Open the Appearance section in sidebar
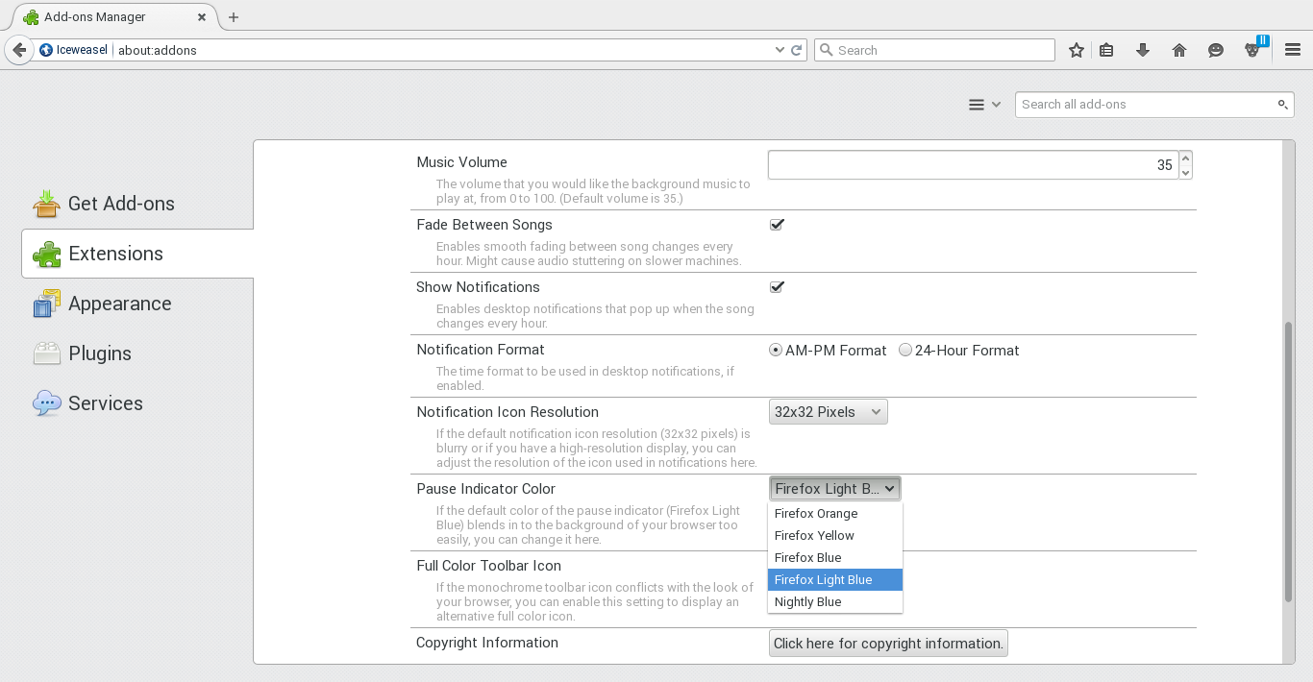Screen dimensions: 1313x682 point(119,304)
